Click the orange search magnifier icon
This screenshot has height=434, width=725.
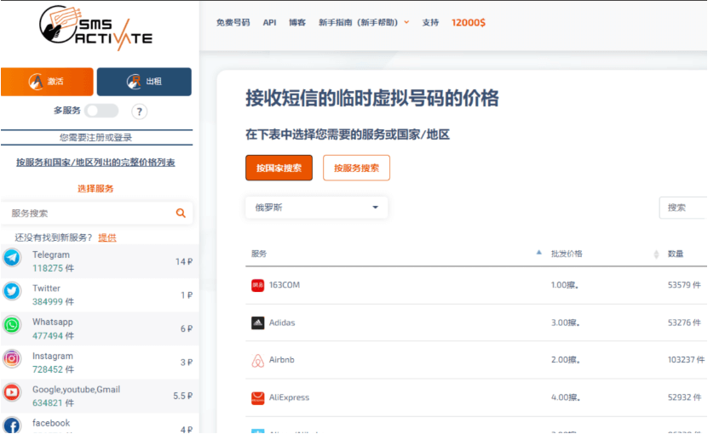pos(181,214)
